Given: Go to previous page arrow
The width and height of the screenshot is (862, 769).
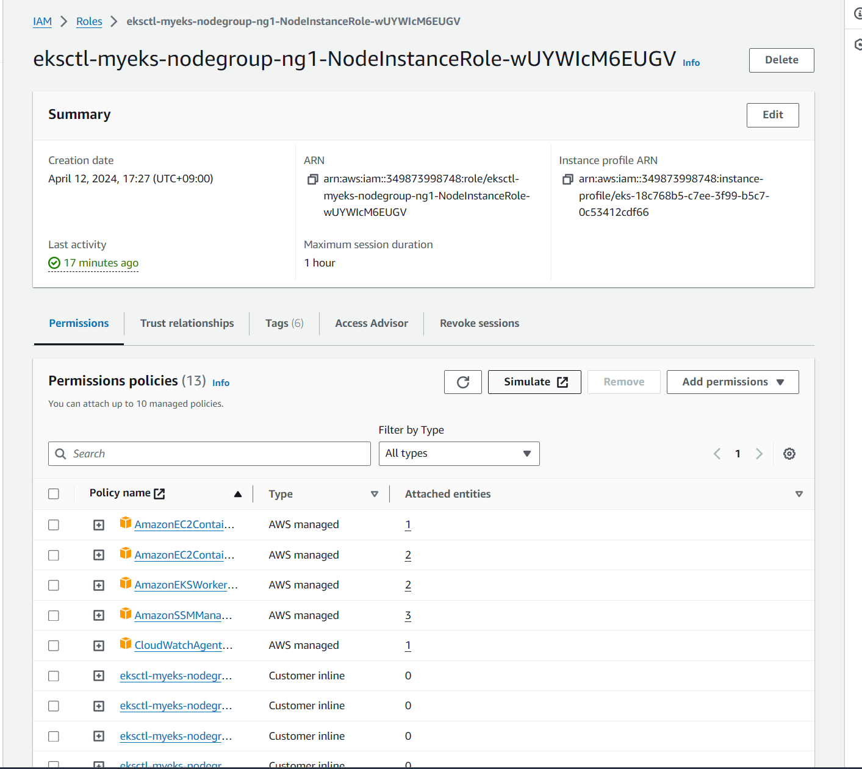Looking at the screenshot, I should coord(717,454).
